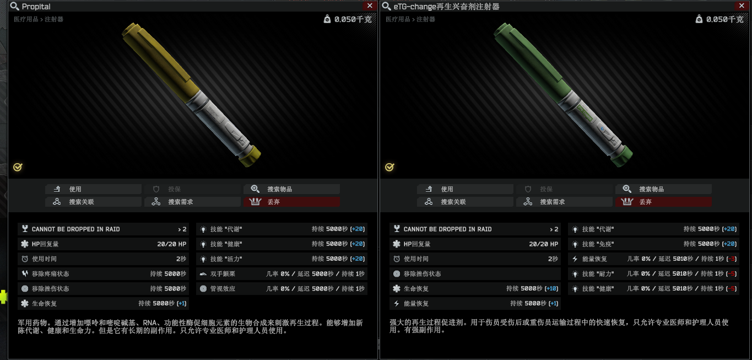Click the magnifier icon in the eTG-change title bar
752x360 pixels.
387,7
